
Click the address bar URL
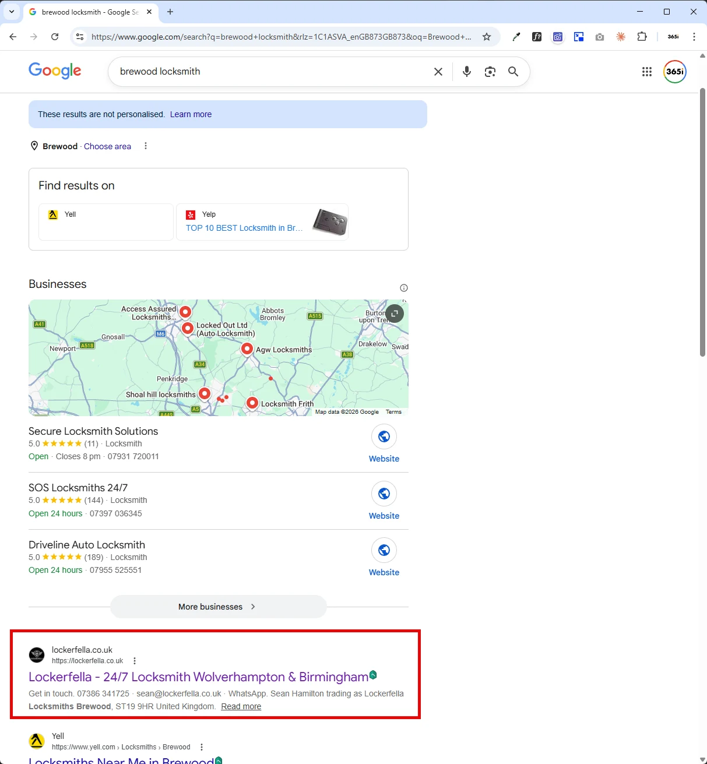coord(282,37)
